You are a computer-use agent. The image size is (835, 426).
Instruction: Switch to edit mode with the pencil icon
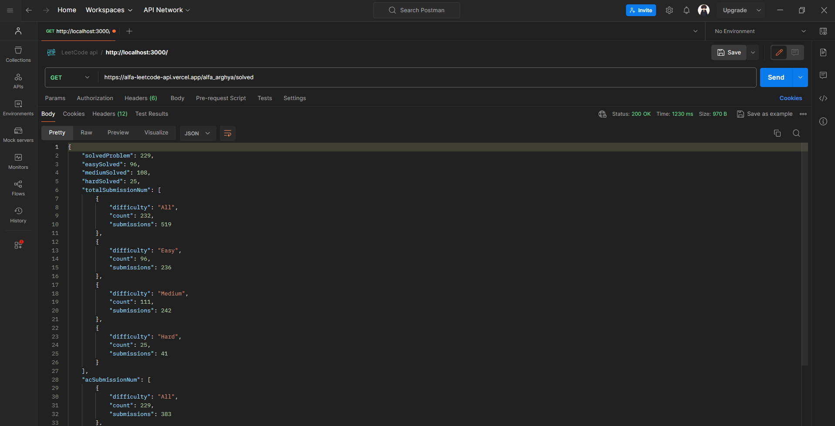click(779, 53)
